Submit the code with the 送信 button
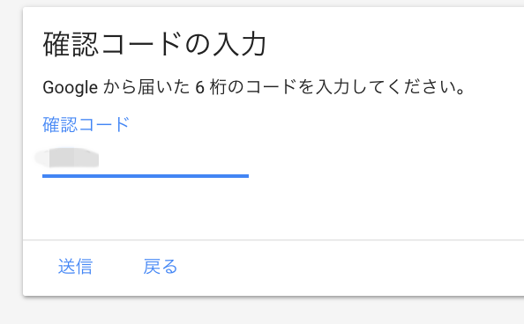The height and width of the screenshot is (324, 524). (x=75, y=266)
